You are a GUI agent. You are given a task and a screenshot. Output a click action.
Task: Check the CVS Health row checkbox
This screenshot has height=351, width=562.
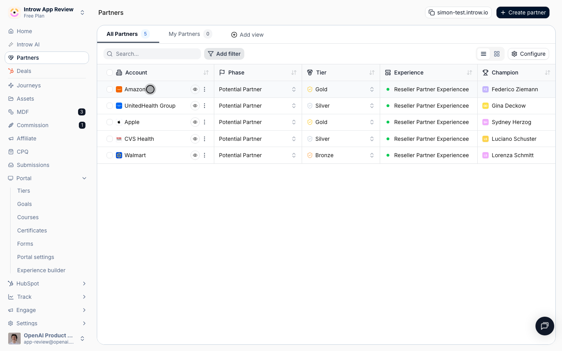(x=110, y=139)
